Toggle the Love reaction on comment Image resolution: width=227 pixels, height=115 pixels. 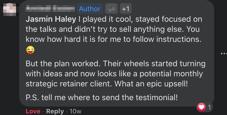(x=33, y=111)
